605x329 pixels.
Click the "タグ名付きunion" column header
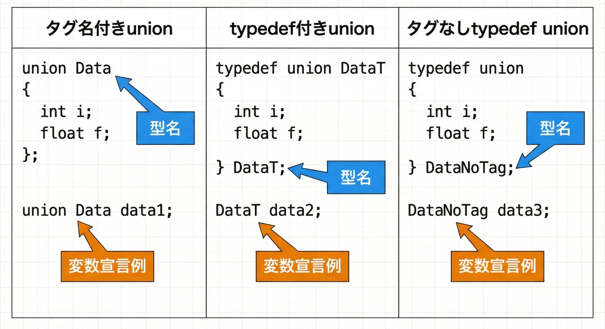[109, 28]
